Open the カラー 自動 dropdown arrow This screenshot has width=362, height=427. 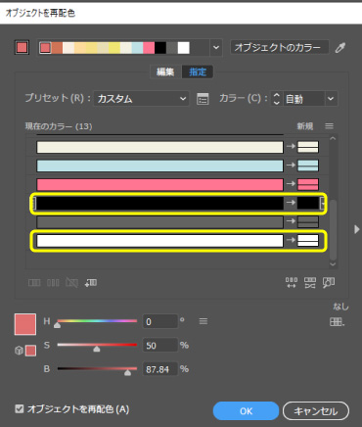[331, 99]
